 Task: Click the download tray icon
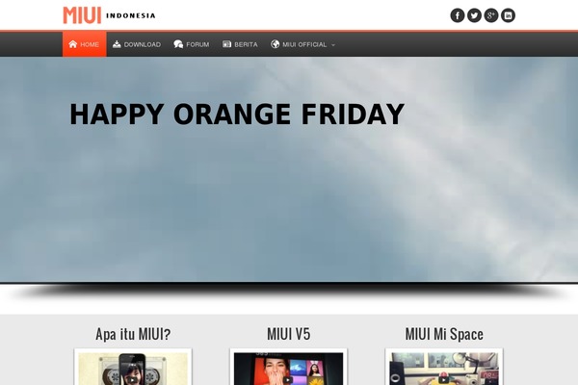click(117, 44)
